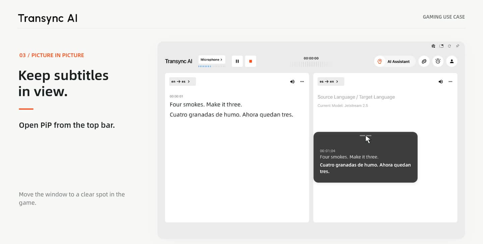Click "03 / PICTURE IN PICTURE" label
Viewport: 483px width, 244px height.
point(52,55)
